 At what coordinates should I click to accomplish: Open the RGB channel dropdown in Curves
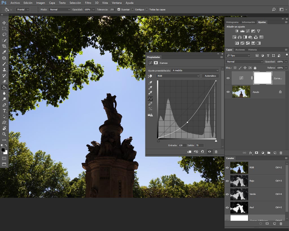coord(178,76)
